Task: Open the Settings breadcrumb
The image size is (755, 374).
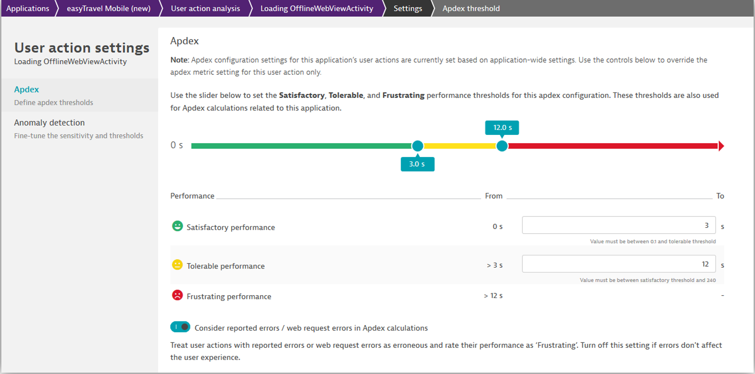Action: pos(408,8)
